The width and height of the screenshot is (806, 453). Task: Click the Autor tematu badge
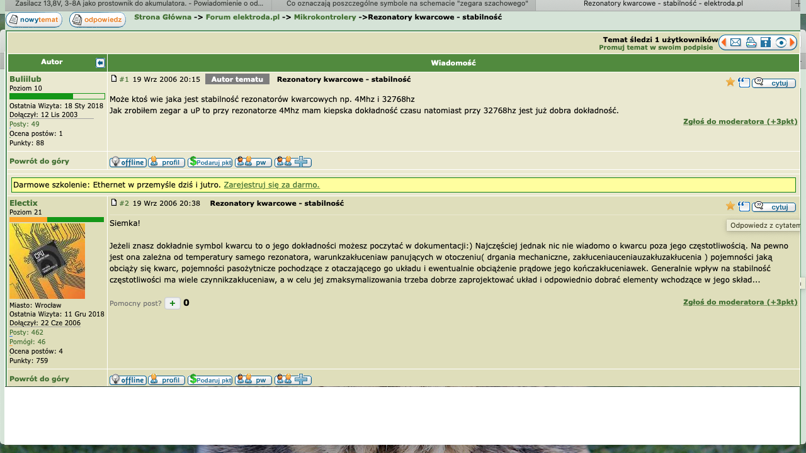point(237,79)
